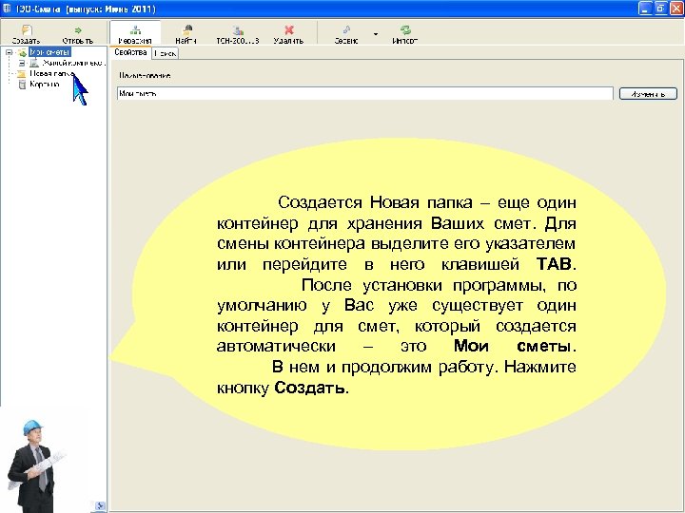Open the Корзина (Recycle bin) tree item
The width and height of the screenshot is (685, 513).
coord(43,84)
